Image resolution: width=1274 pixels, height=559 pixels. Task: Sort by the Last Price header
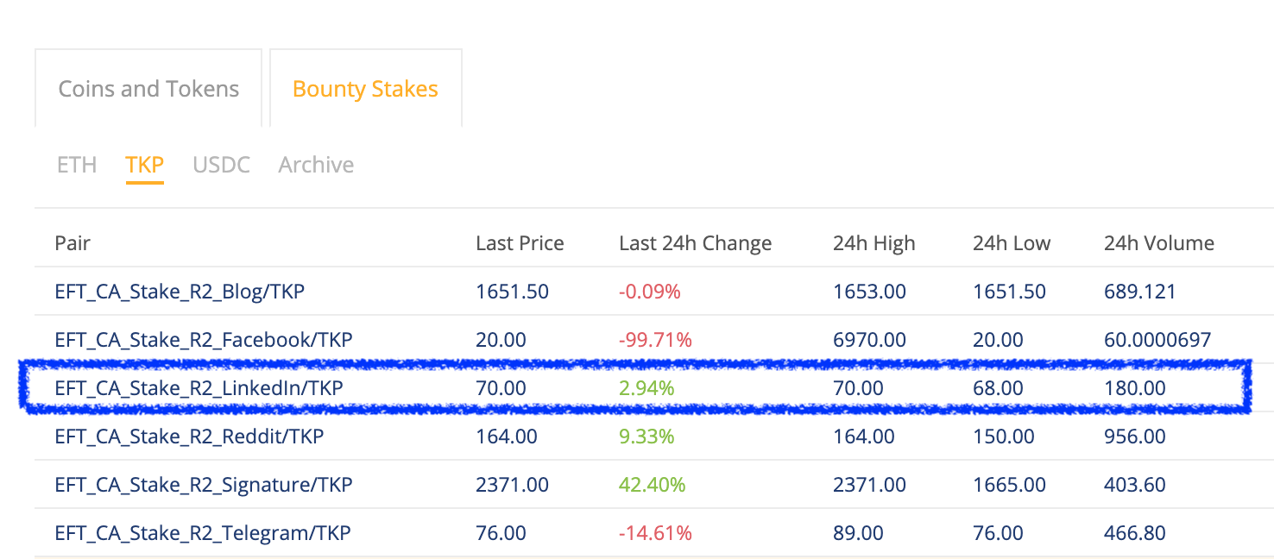[520, 243]
